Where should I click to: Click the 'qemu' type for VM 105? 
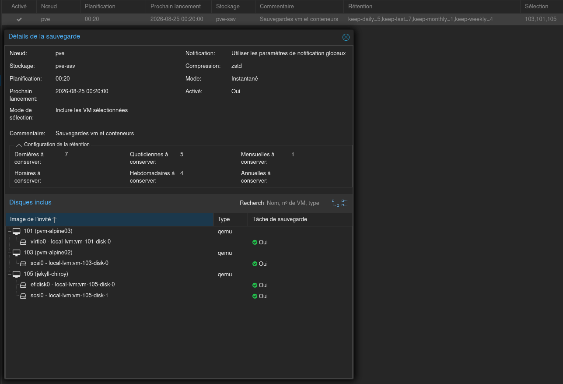pyautogui.click(x=225, y=275)
